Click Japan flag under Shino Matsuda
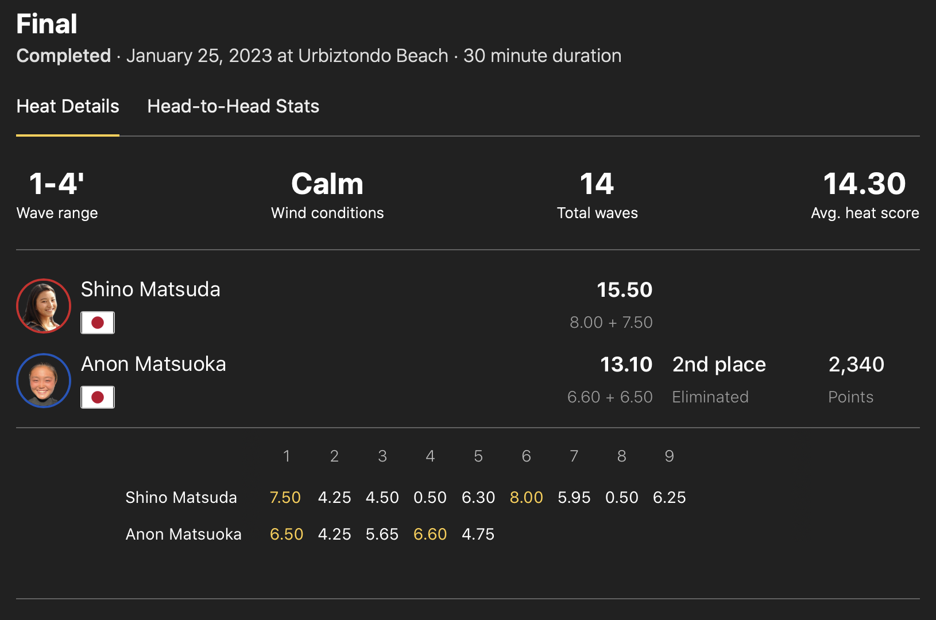 click(98, 323)
